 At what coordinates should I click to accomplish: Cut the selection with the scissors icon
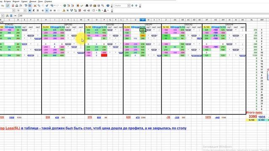[x=35, y=5]
